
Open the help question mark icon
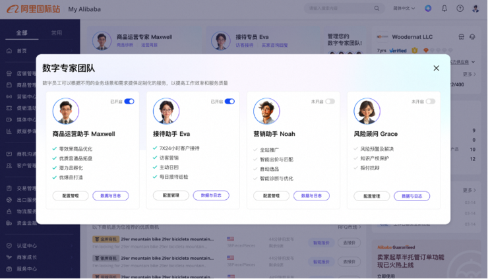[x=460, y=9]
